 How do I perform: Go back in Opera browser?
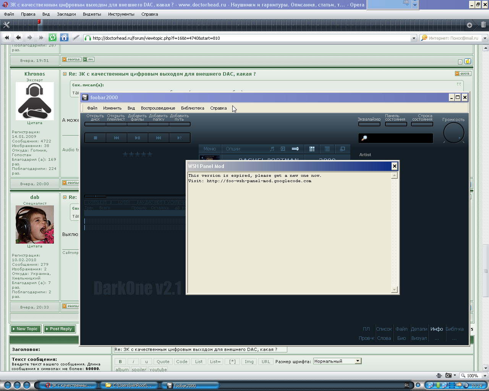coord(18,37)
